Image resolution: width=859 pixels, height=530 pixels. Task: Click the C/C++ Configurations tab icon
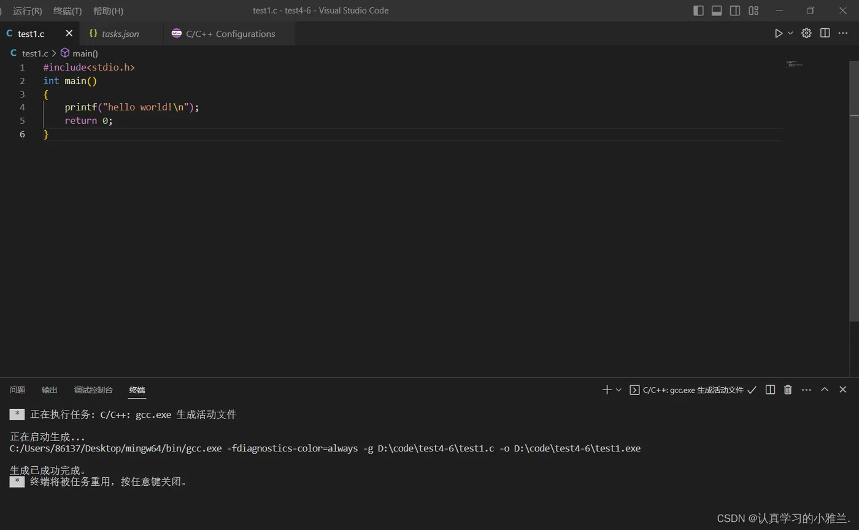click(x=177, y=33)
